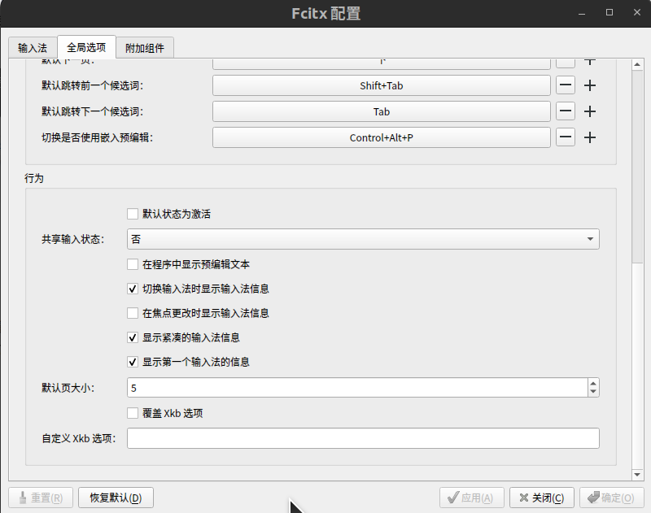Viewport: 651px width, 513px height.
Task: Focus the 自定义 Xkb 选项 text field
Action: [363, 438]
